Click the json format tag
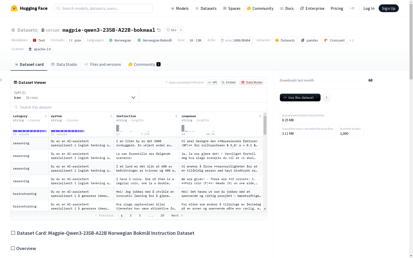 tap(75, 40)
